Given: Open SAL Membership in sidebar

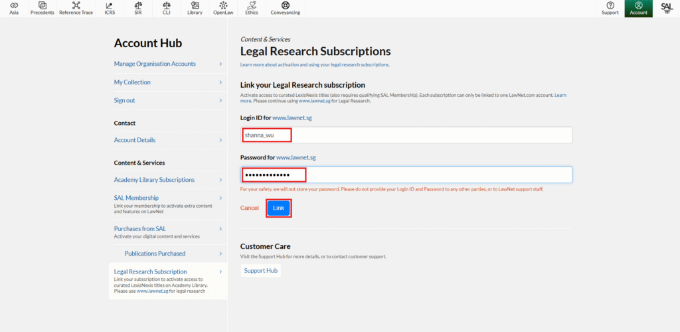Looking at the screenshot, I should coord(136,198).
